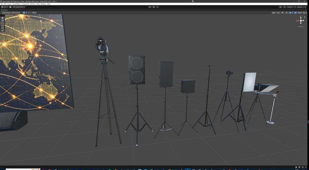Image resolution: width=309 pixels, height=170 pixels.
Task: Select the Rect tool
Action: (3, 28)
